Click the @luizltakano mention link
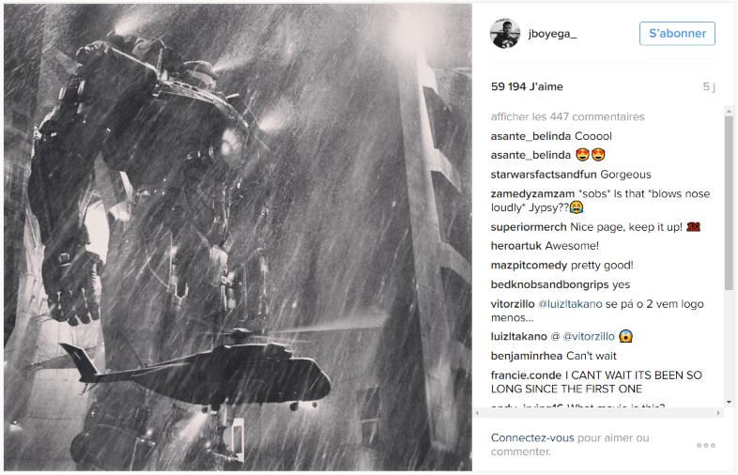The height and width of the screenshot is (475, 738). point(570,304)
